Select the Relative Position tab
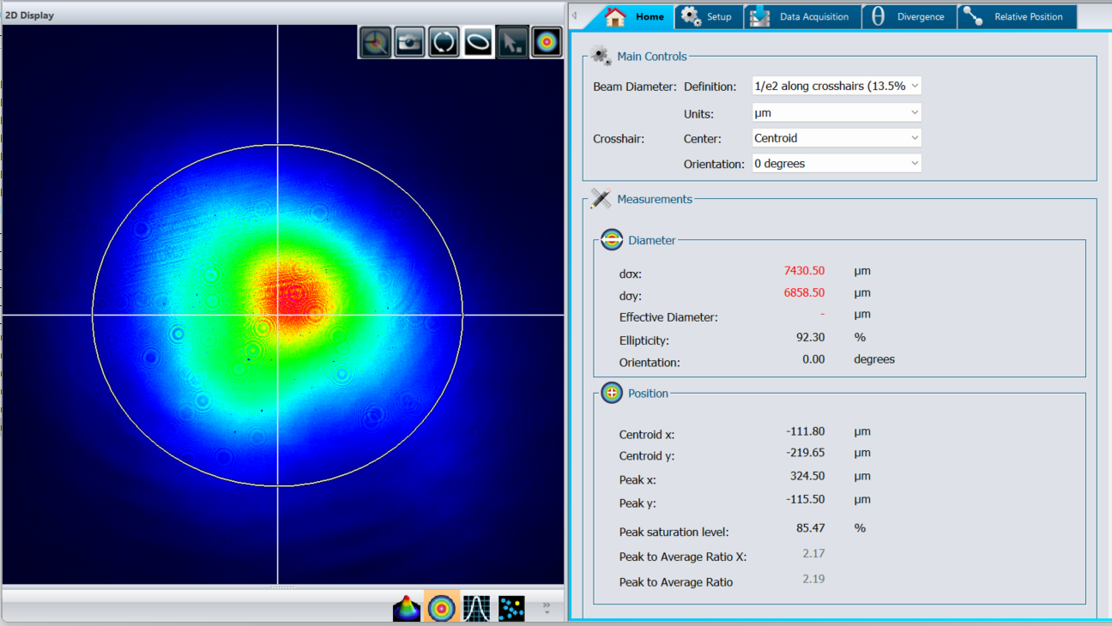Viewport: 1112px width, 626px height. click(x=1017, y=16)
